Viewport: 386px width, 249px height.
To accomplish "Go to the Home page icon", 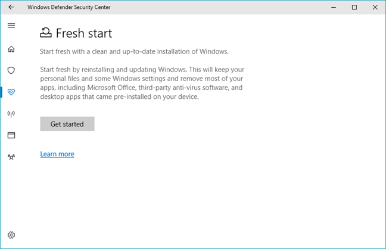I will (x=11, y=49).
